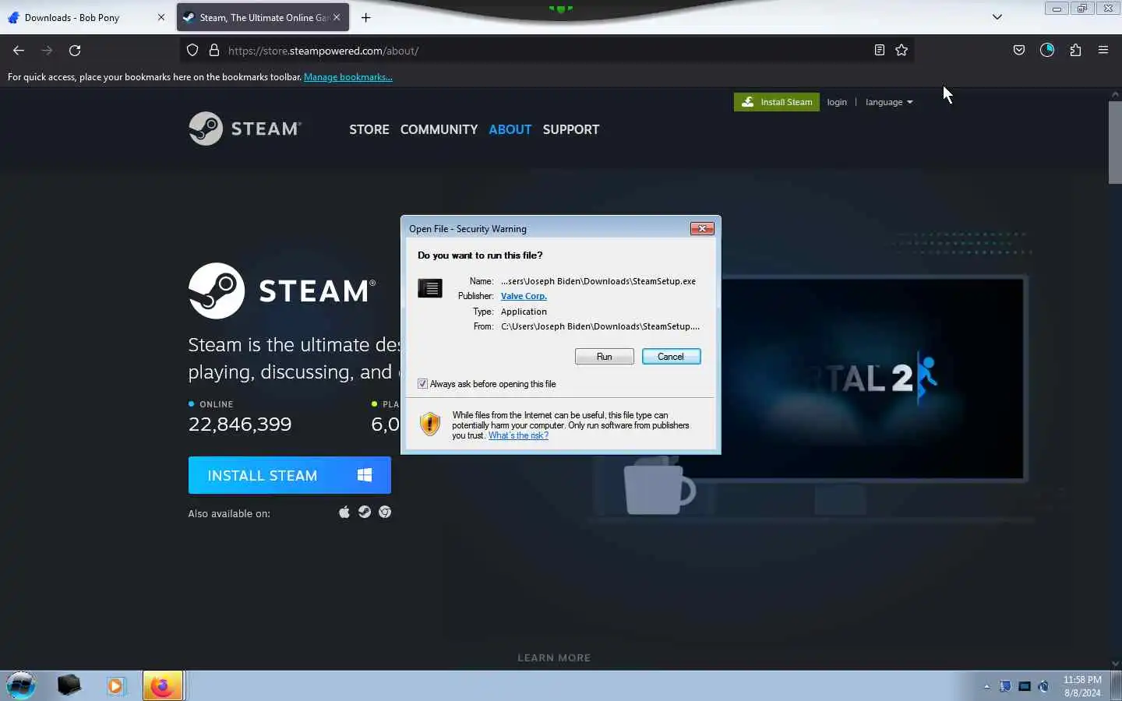The height and width of the screenshot is (701, 1122).
Task: Open the SUPPORT menu item
Action: (571, 129)
